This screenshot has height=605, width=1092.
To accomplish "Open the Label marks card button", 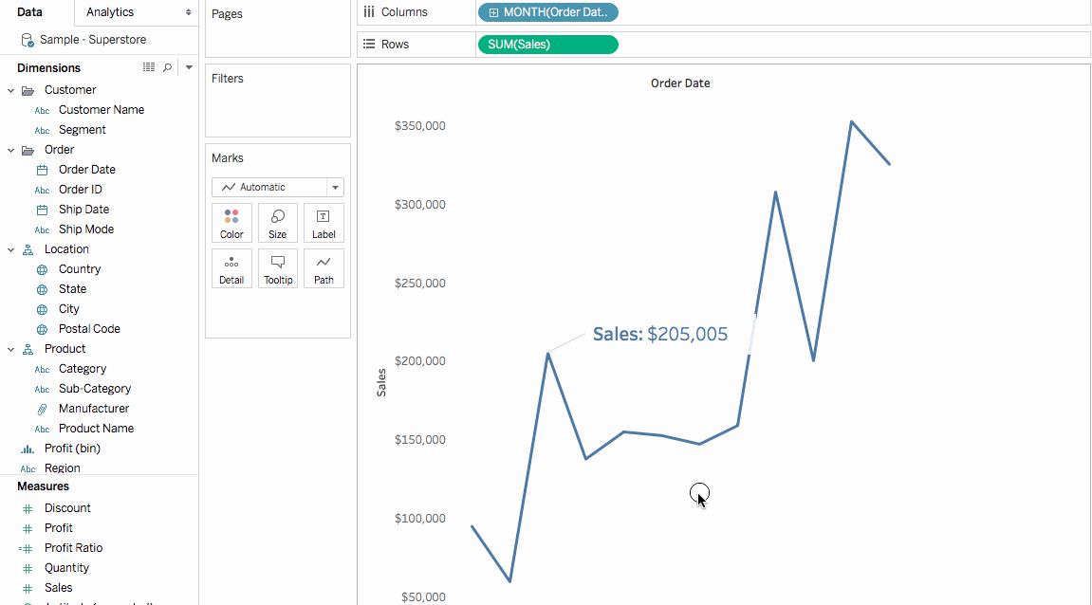I will [x=324, y=223].
